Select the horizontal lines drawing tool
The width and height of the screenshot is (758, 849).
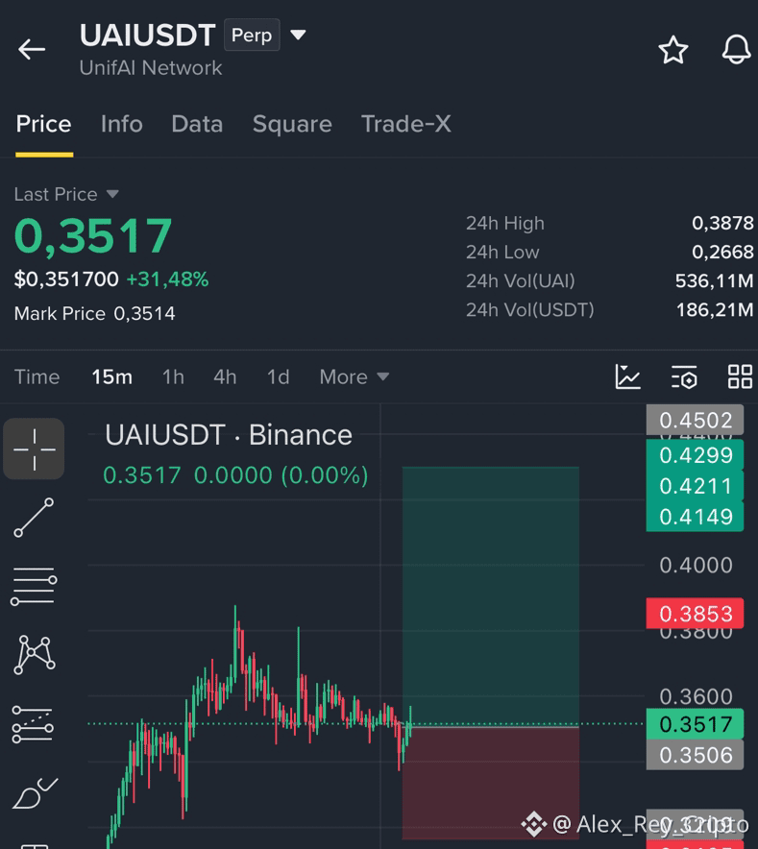pos(34,587)
